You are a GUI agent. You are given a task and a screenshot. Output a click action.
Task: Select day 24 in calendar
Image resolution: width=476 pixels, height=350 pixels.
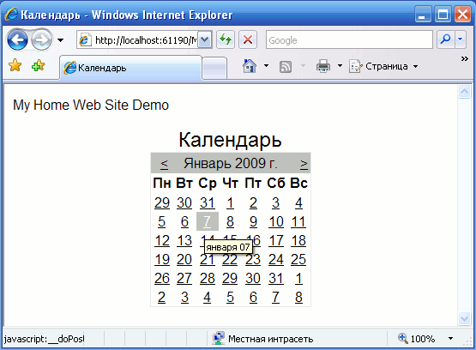click(276, 259)
